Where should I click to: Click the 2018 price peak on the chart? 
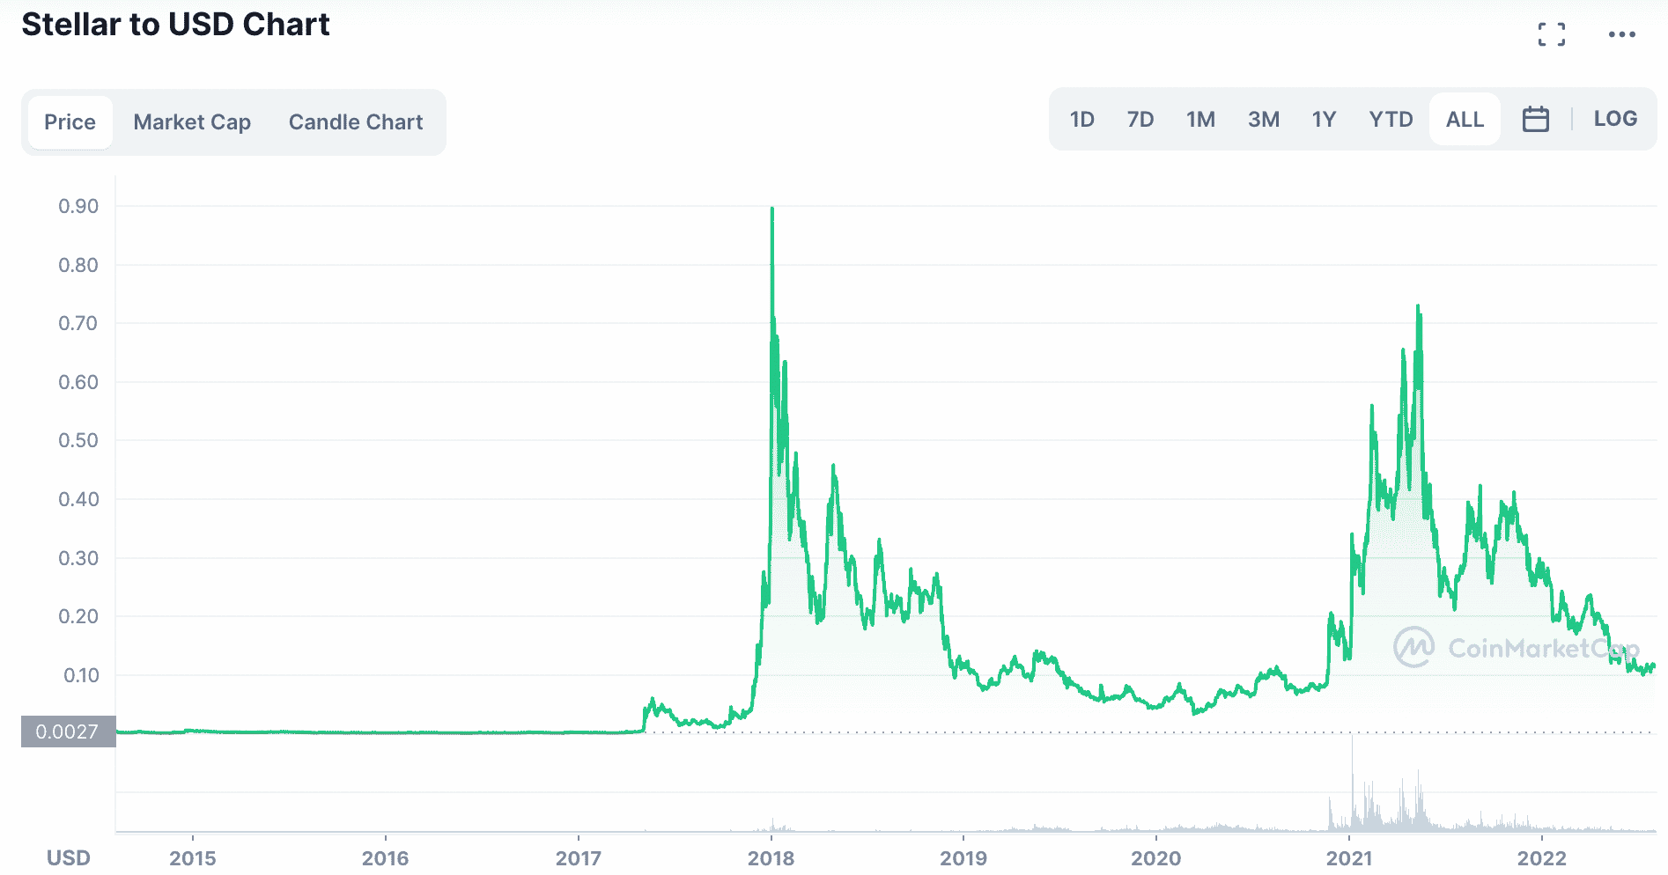772,210
